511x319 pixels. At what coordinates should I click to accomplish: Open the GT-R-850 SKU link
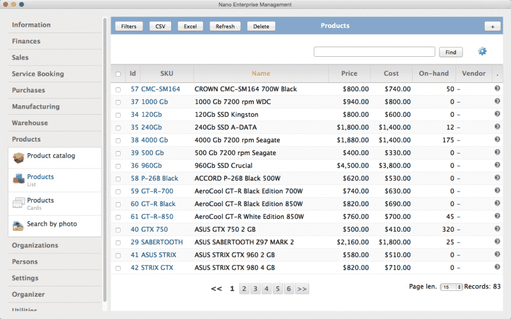[158, 217]
